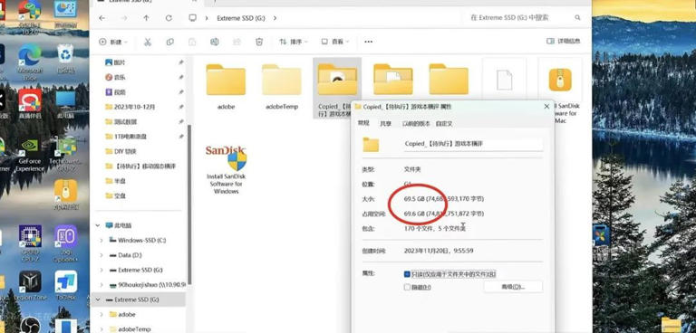Open the three-dot more options menu
This screenshot has height=333, width=696.
tap(368, 42)
